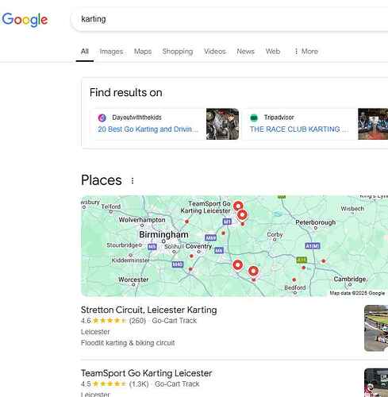The height and width of the screenshot is (397, 388).
Task: Open Stretton Circuit, Leicester Karting listing
Action: tap(149, 310)
